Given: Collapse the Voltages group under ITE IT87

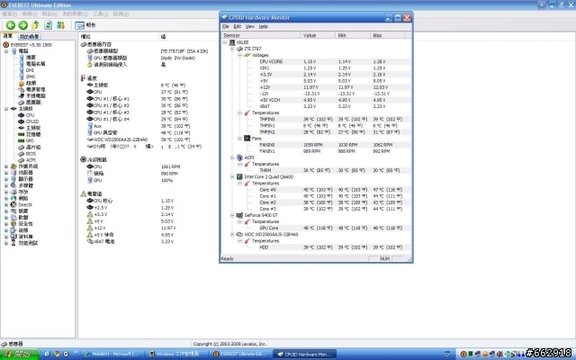Looking at the screenshot, I should (239, 55).
